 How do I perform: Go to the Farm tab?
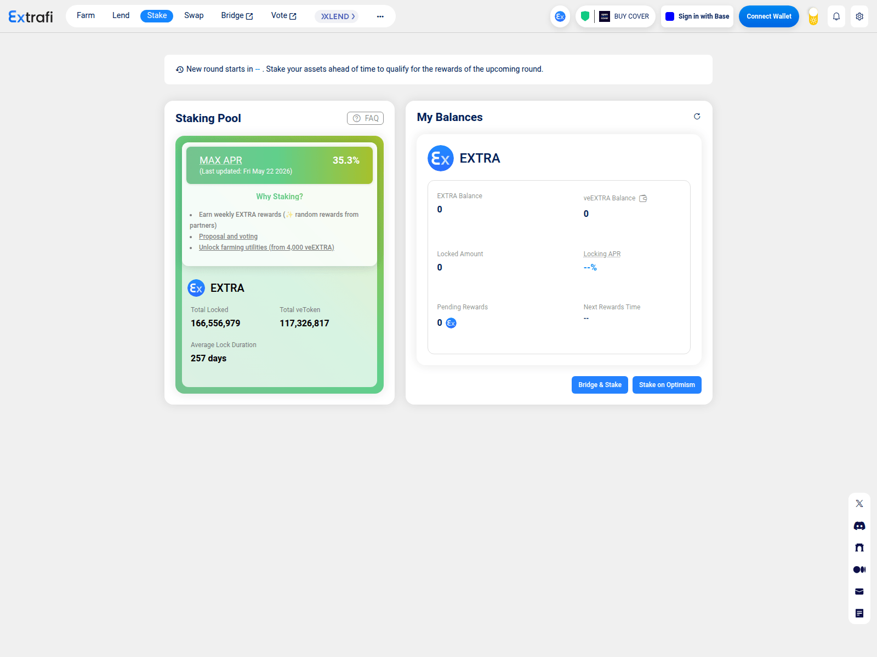pyautogui.click(x=86, y=15)
